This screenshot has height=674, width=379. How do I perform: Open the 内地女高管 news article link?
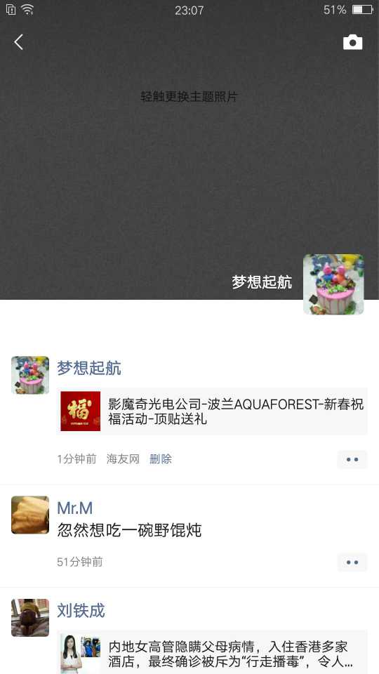tap(212, 652)
